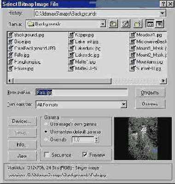This screenshot has width=175, height=184.
Task: Click the Cancel (Отмена) button
Action: click(x=150, y=104)
